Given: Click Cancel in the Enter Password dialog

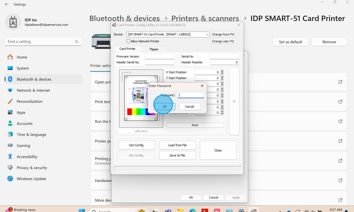Looking at the screenshot, I should (x=189, y=106).
